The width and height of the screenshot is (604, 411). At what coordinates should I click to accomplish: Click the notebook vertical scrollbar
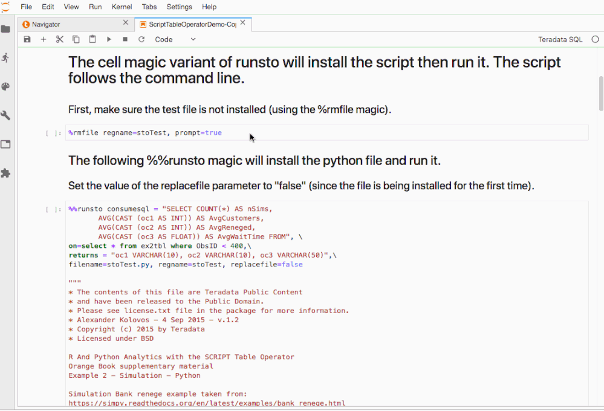(x=600, y=94)
